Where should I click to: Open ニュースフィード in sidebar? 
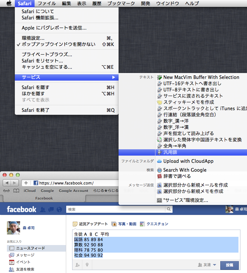[x=37, y=248]
